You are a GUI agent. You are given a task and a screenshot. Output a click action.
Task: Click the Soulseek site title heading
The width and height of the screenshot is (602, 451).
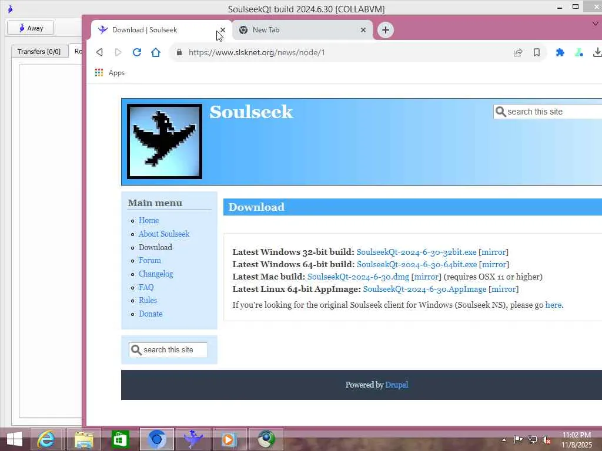click(x=251, y=112)
